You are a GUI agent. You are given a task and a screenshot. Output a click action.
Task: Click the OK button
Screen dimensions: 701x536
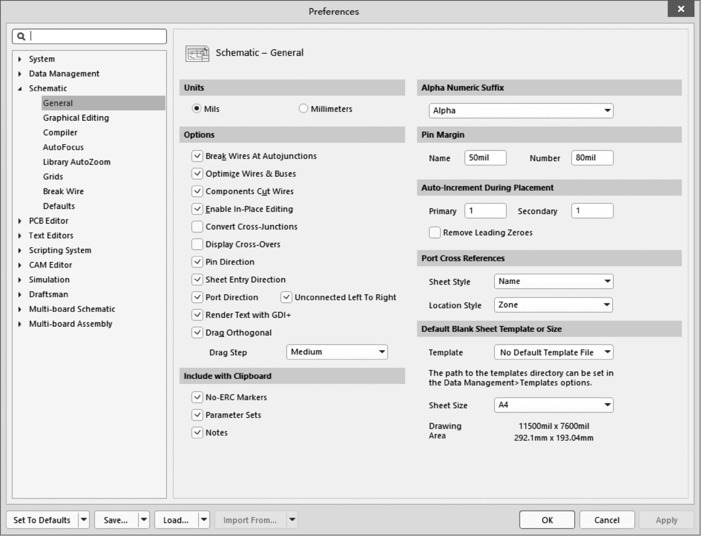click(x=547, y=520)
